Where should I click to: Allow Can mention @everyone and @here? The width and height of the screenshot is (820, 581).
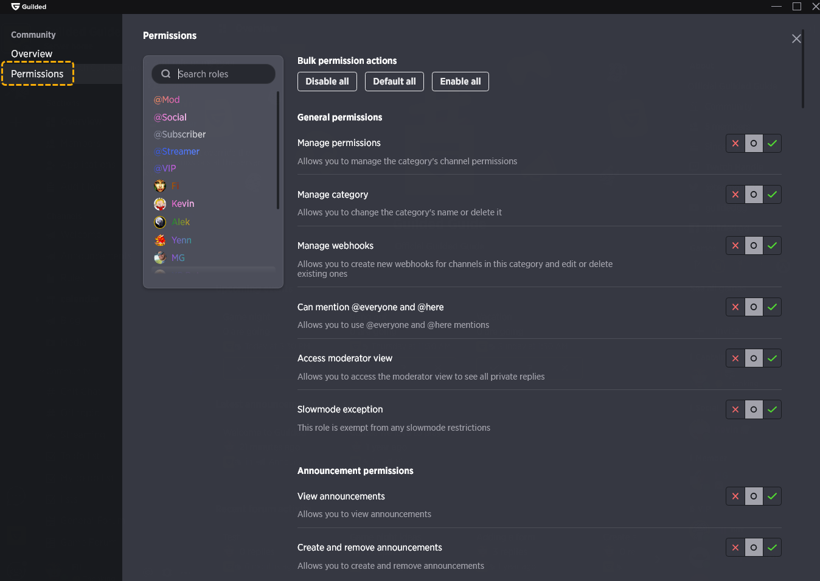(772, 307)
